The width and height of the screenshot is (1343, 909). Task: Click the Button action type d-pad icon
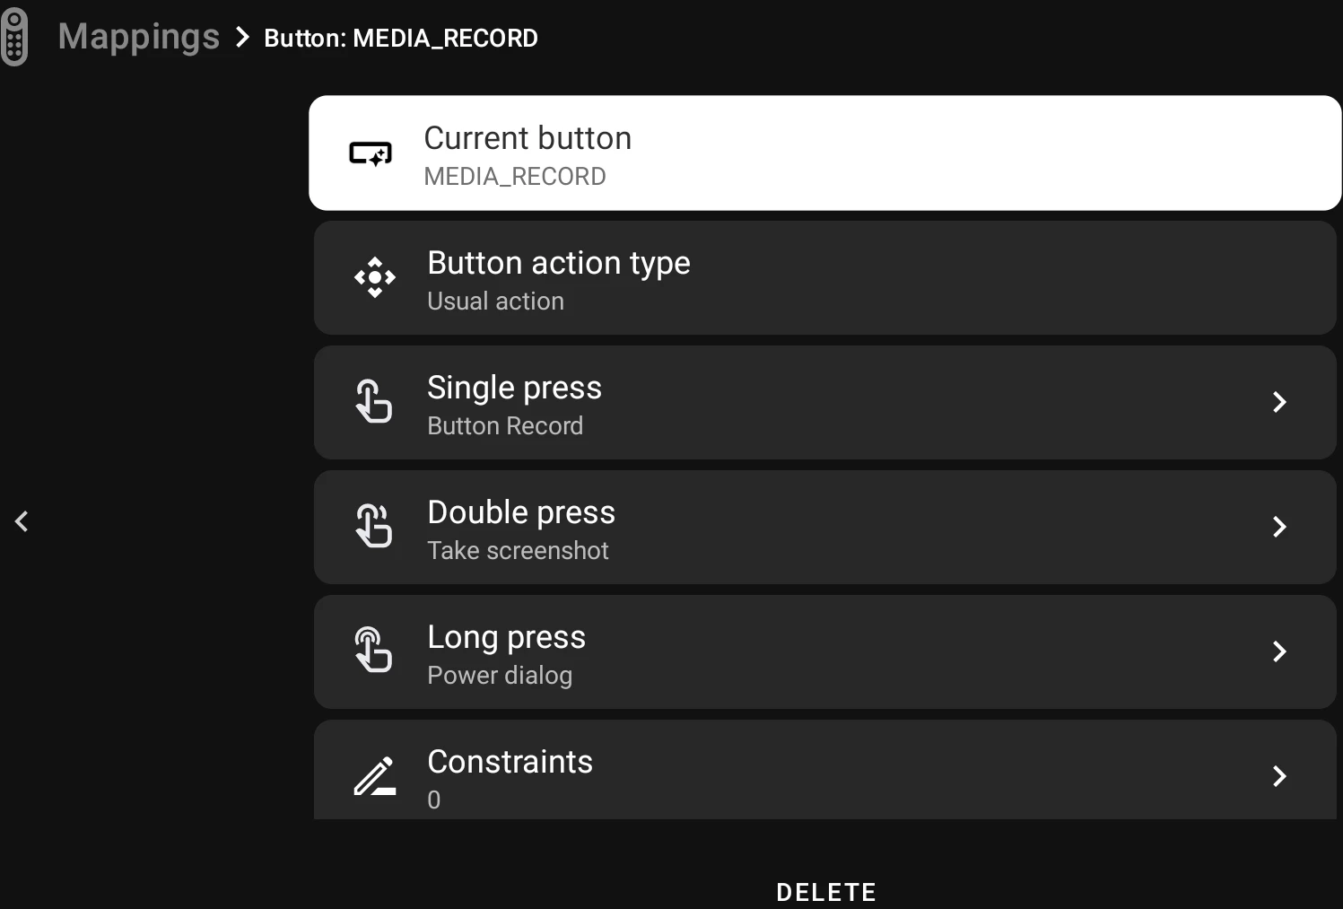click(x=375, y=278)
